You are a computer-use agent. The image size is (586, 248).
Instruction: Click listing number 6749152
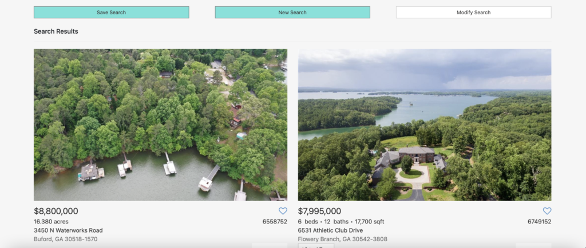point(539,222)
